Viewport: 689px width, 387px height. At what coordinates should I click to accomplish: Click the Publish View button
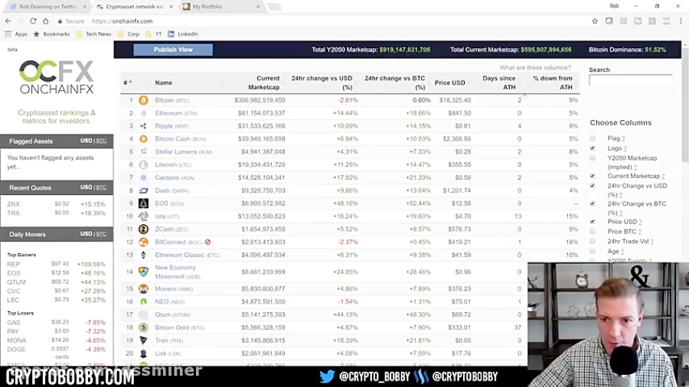pyautogui.click(x=173, y=50)
